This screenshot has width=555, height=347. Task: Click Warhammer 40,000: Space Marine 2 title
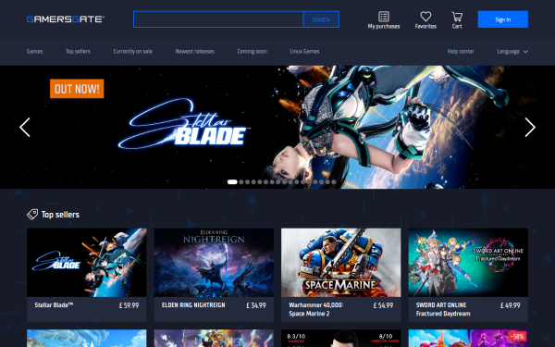click(x=315, y=309)
